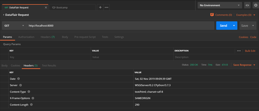Click the Save button
The width and height of the screenshot is (259, 111).
click(x=245, y=26)
